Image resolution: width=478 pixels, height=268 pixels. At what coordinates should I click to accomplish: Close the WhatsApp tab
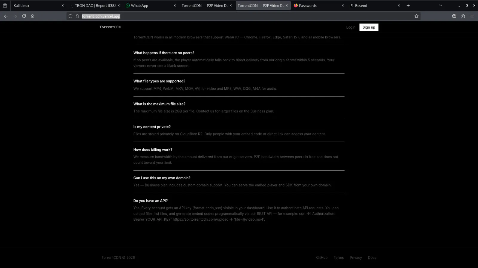pos(175,5)
